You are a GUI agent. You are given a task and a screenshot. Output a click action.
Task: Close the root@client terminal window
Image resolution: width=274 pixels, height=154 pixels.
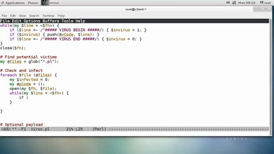point(269,9)
